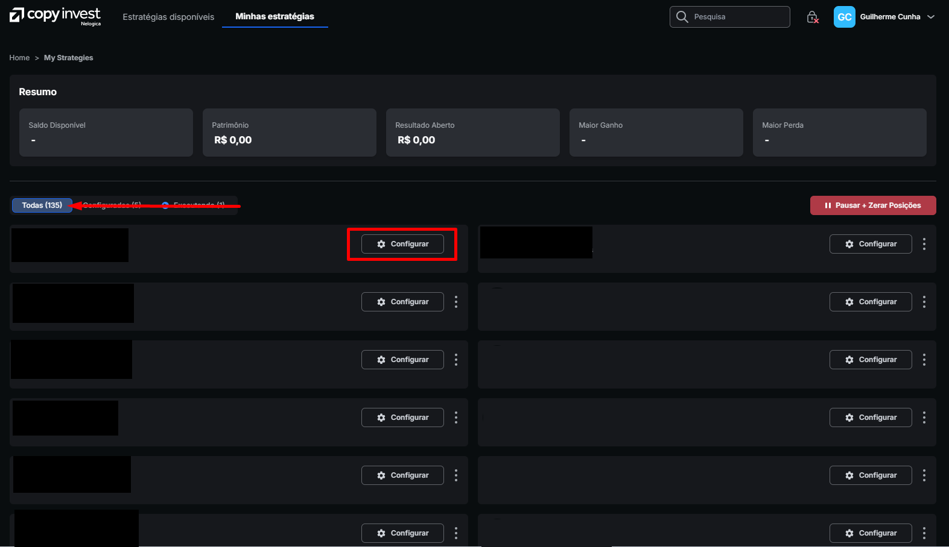Open three-dot menu of fifth left strategy

tap(456, 475)
